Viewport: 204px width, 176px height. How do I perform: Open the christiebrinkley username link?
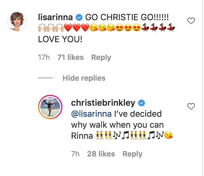click(103, 103)
